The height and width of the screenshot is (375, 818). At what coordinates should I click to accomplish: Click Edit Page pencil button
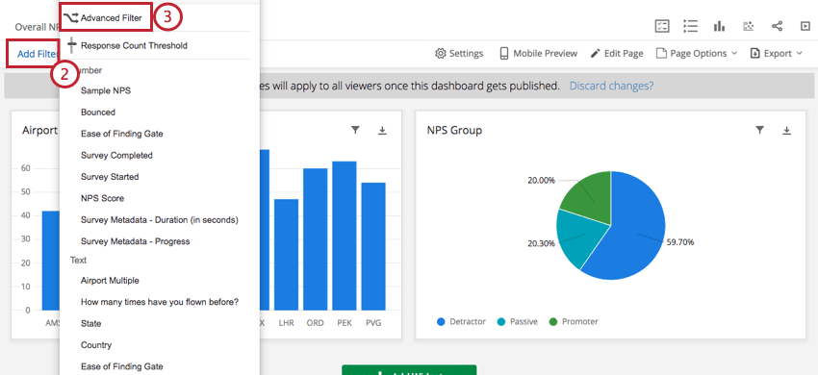(x=617, y=53)
